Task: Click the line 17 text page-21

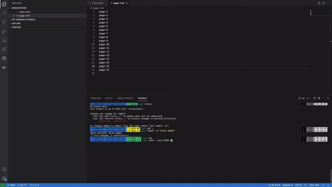Action: tap(104, 70)
